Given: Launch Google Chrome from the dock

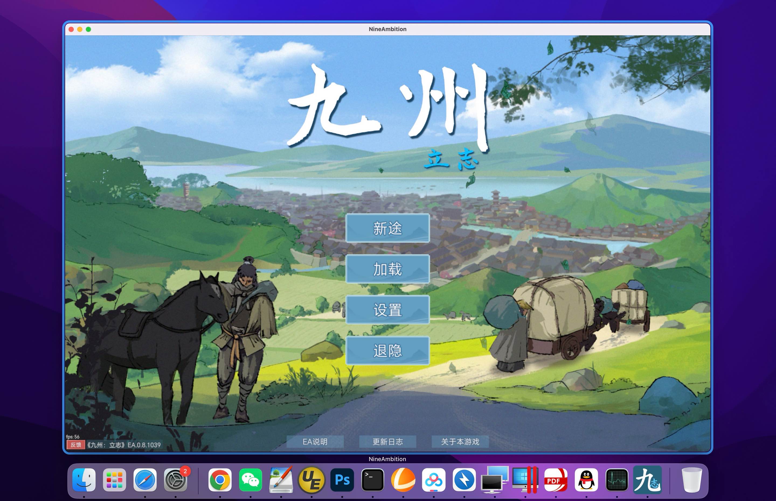Looking at the screenshot, I should tap(220, 480).
